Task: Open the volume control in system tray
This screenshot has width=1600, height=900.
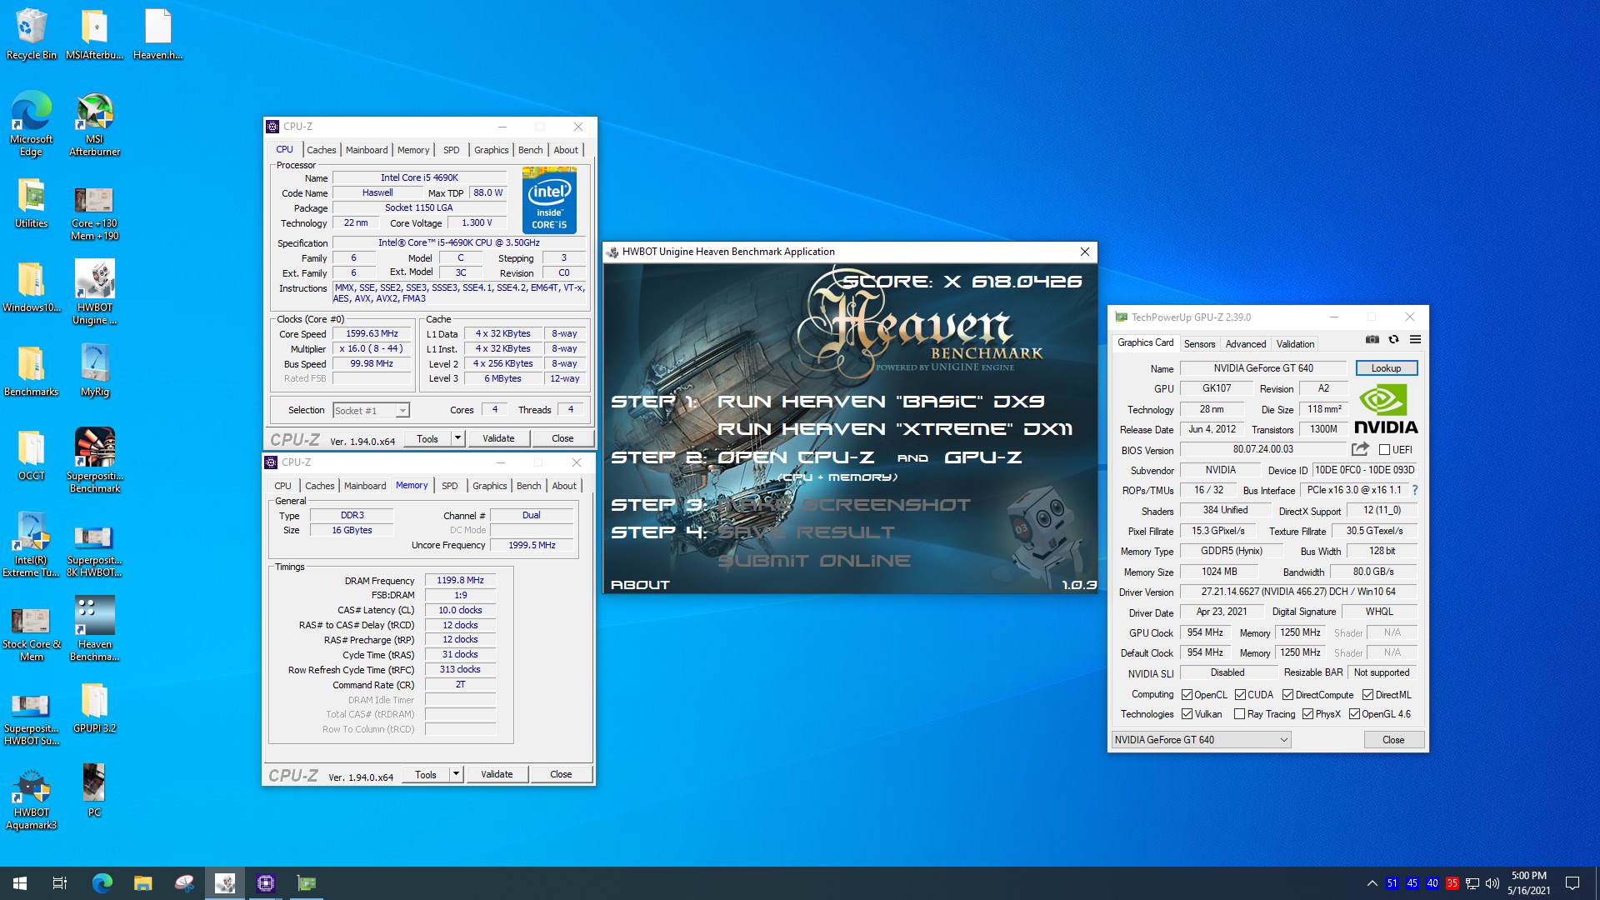Action: [1492, 883]
